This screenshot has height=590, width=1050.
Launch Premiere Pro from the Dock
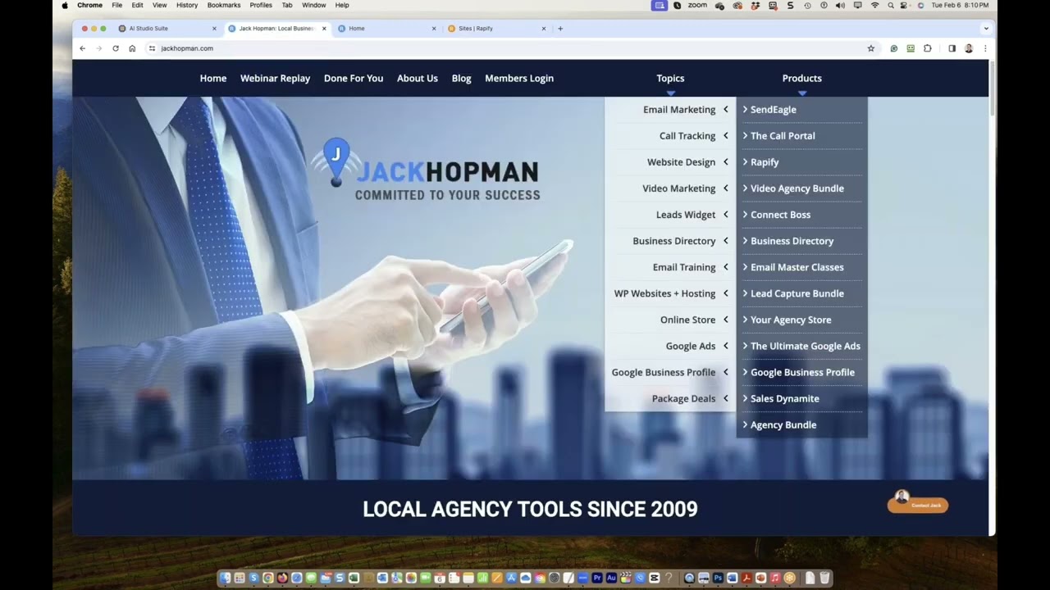click(x=596, y=578)
